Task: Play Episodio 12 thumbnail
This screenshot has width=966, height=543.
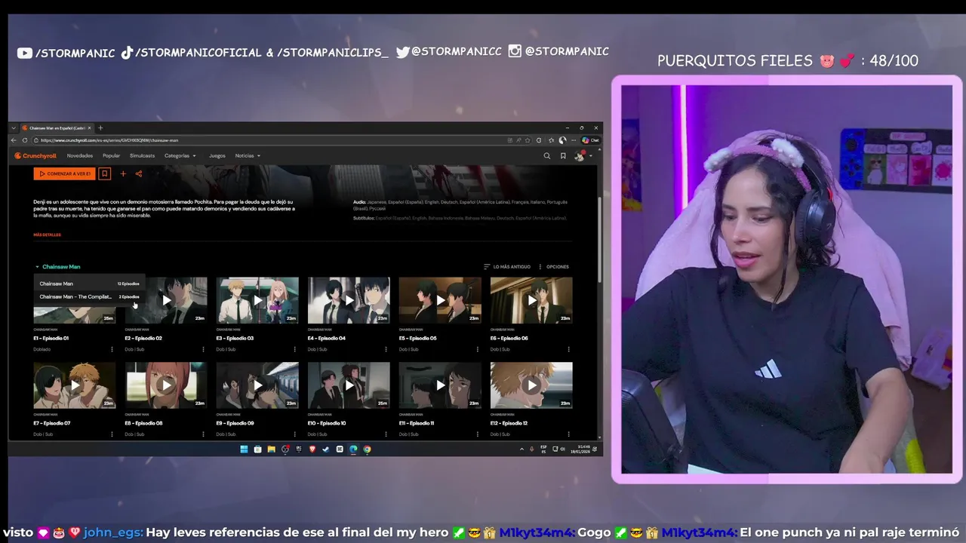Action: pyautogui.click(x=531, y=385)
